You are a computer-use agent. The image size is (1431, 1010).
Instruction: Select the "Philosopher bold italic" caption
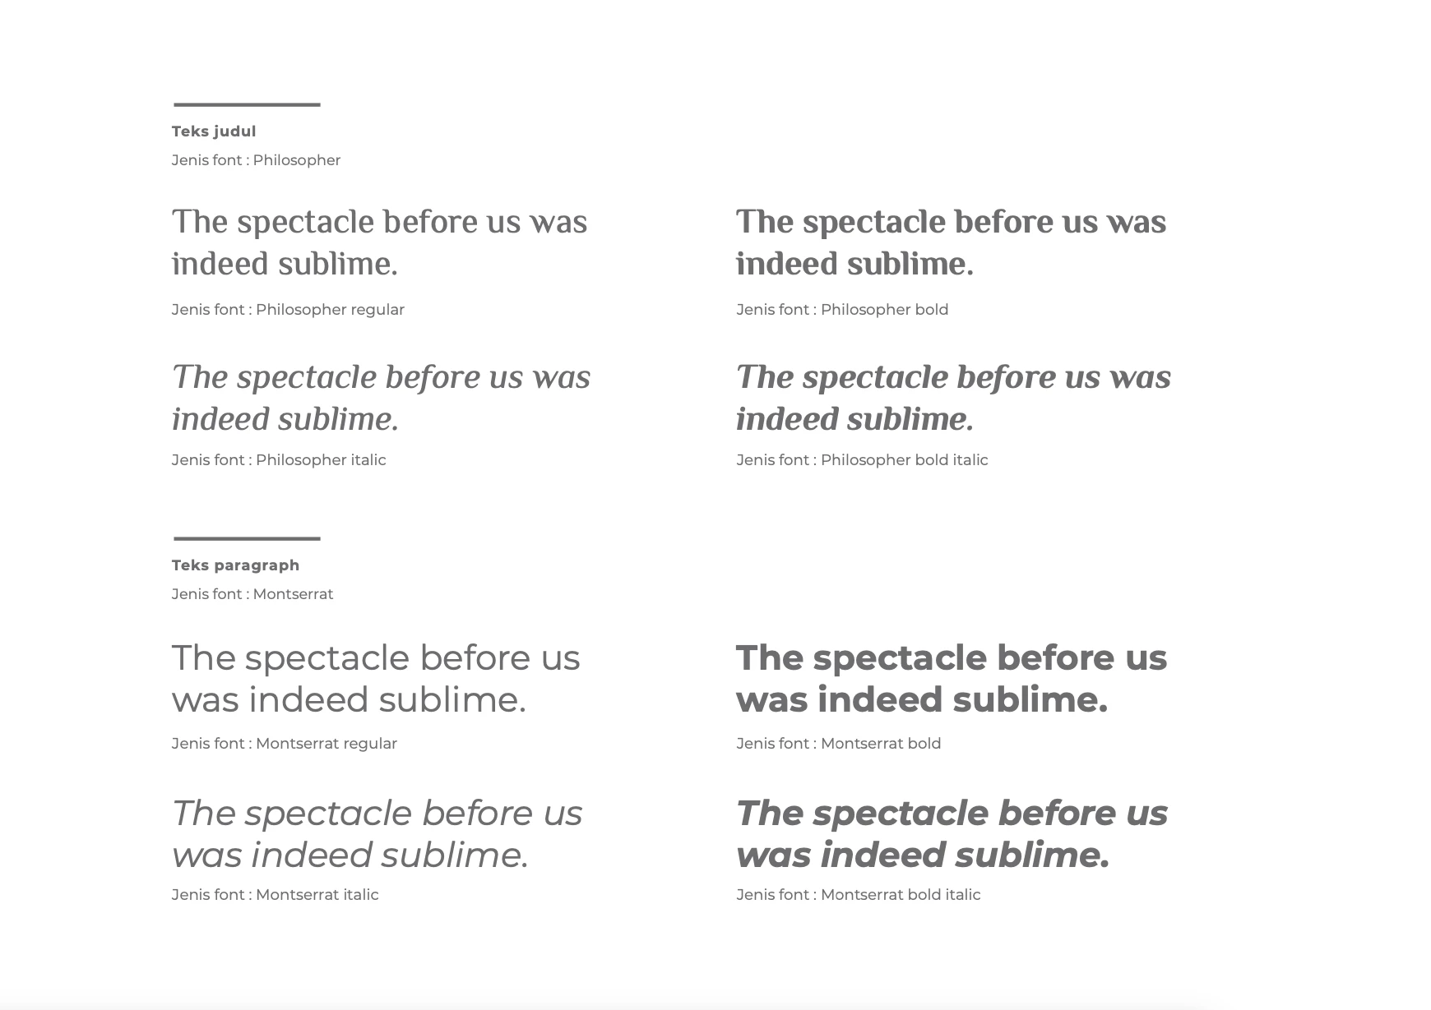[x=862, y=460]
